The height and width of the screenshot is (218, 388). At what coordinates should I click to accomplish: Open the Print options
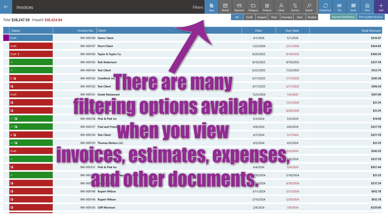click(x=367, y=7)
